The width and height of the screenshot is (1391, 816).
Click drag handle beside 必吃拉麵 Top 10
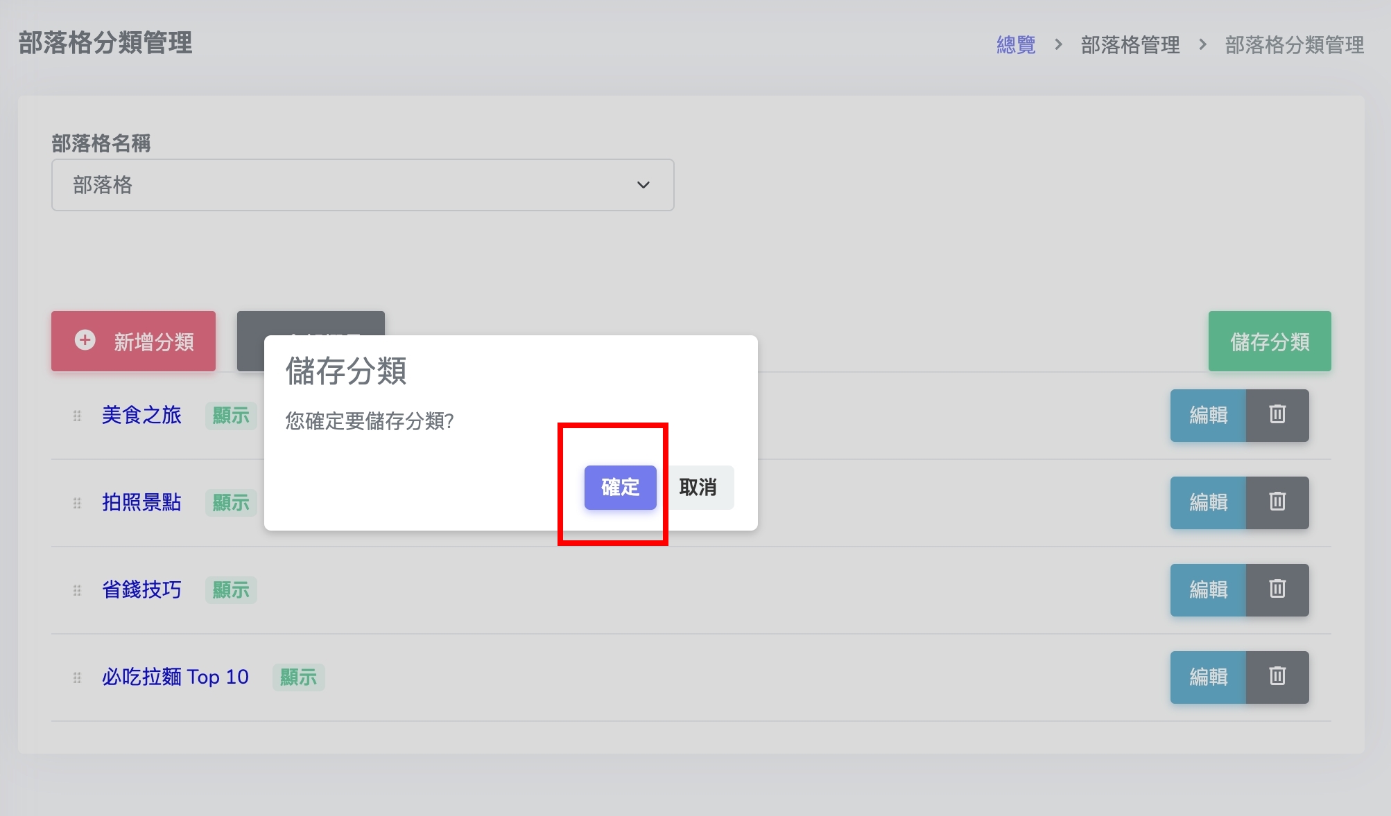77,677
